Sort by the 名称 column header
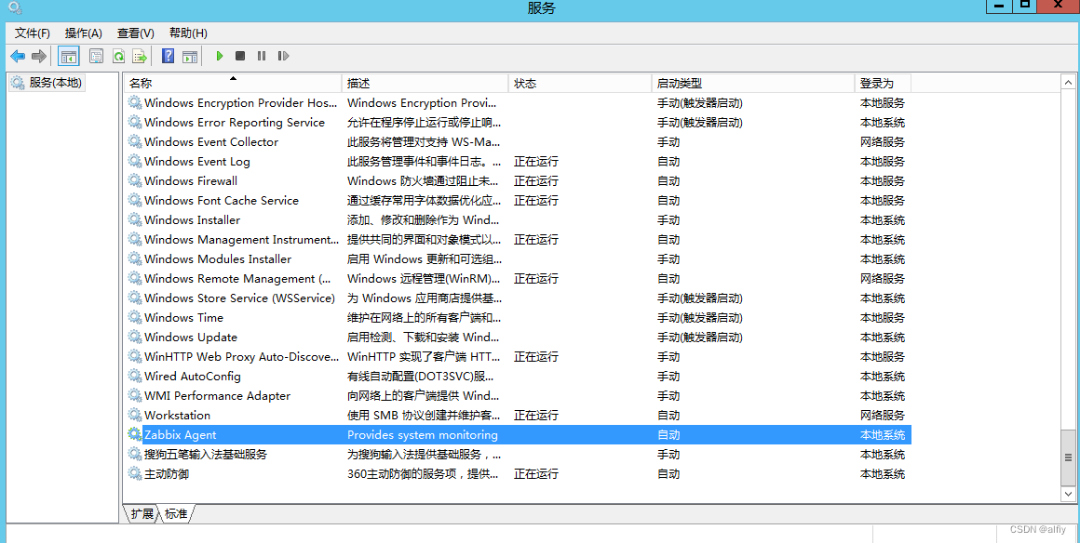Screen dimensions: 1080x543 coord(233,84)
